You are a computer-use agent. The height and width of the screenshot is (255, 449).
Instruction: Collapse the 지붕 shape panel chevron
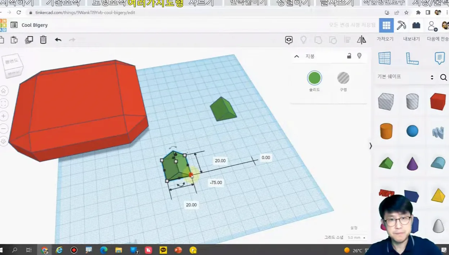pos(297,56)
